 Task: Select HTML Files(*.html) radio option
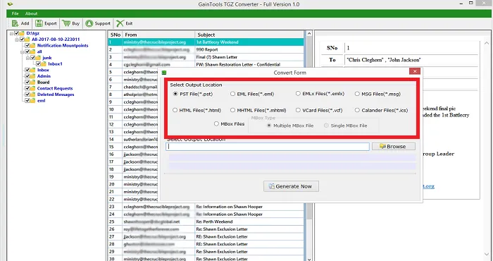(175, 110)
